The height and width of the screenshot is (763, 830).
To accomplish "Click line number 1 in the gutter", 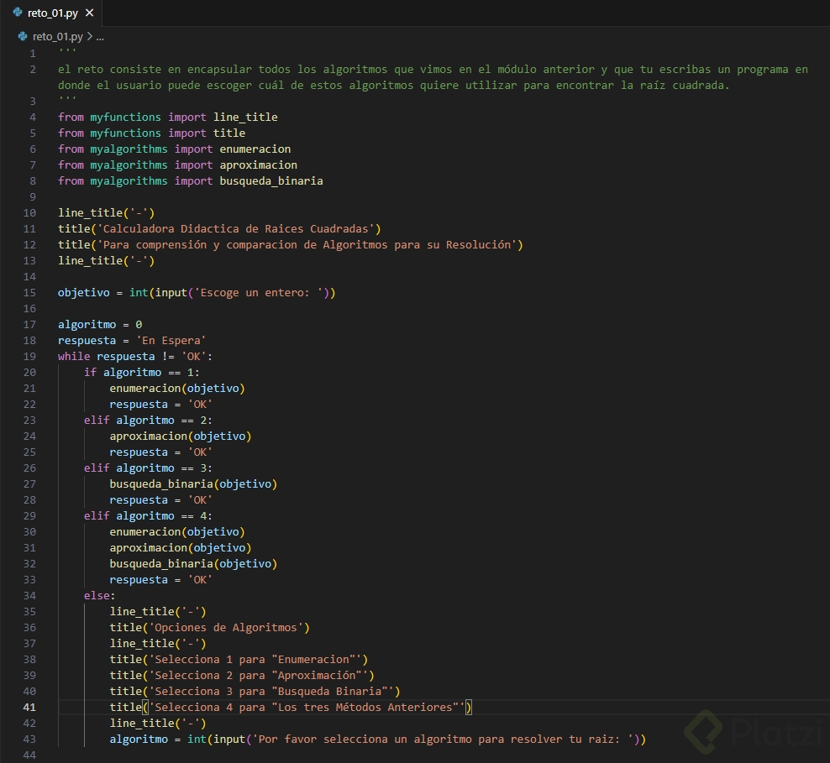I will pyautogui.click(x=32, y=54).
